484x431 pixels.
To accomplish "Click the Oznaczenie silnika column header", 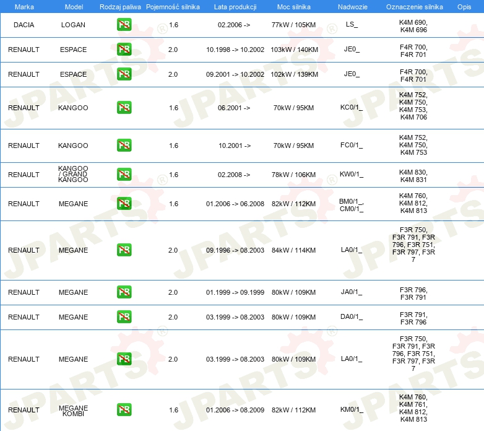I will click(414, 7).
